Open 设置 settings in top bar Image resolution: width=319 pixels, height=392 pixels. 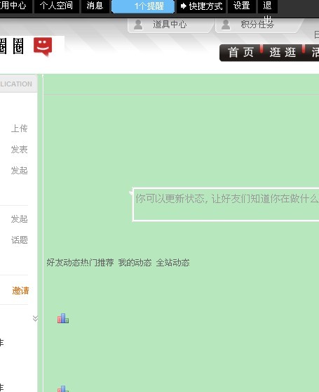[x=242, y=6]
